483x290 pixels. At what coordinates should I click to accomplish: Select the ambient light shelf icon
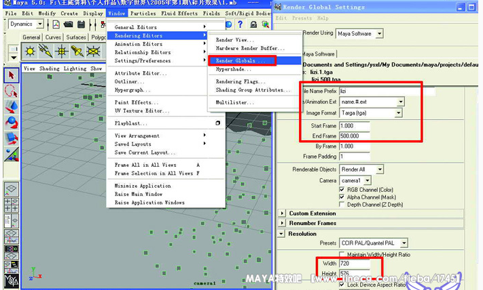point(62,51)
